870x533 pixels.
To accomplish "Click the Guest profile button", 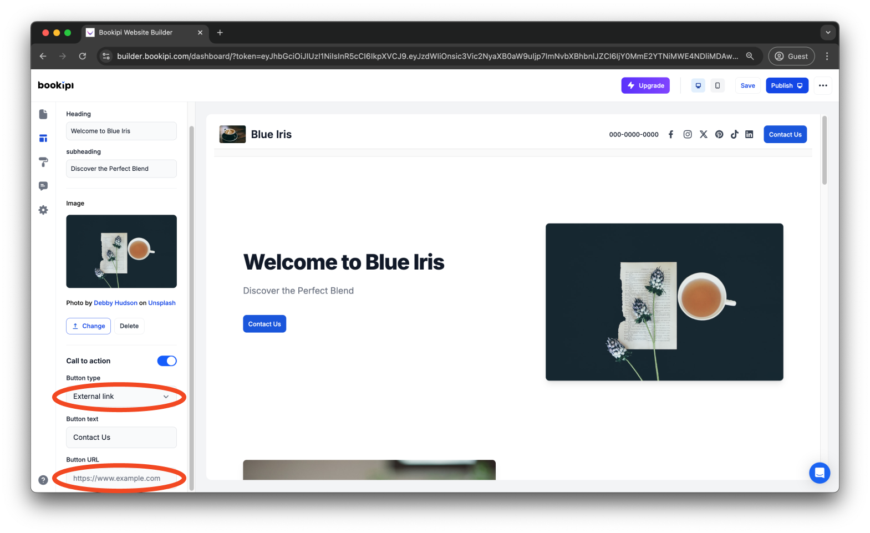I will tap(791, 56).
